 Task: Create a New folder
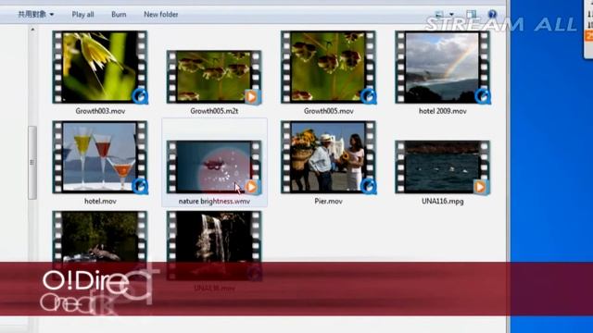click(x=160, y=15)
